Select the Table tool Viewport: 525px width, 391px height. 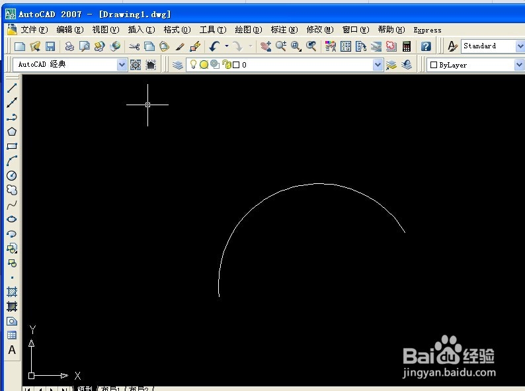pyautogui.click(x=12, y=335)
